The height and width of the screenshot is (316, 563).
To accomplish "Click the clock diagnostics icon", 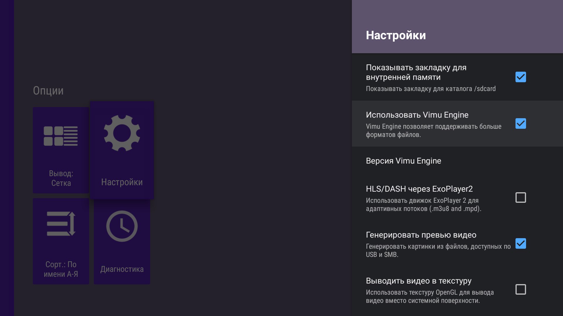I will [122, 226].
